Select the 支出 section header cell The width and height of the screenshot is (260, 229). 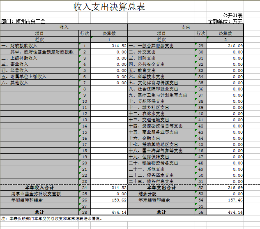coord(186,27)
